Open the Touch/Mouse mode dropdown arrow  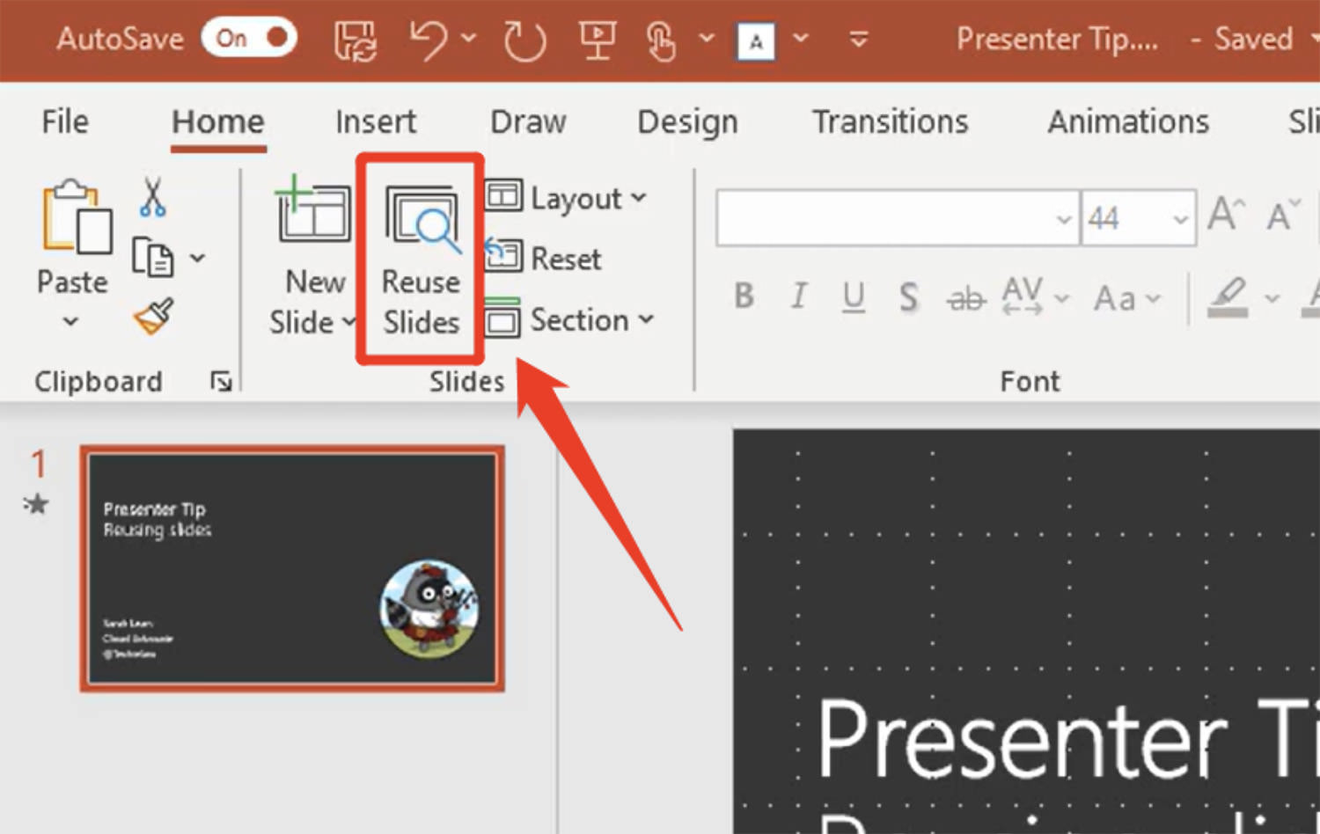706,38
